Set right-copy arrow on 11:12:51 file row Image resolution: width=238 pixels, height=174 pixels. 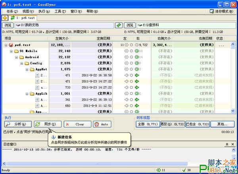(x=137, y=106)
